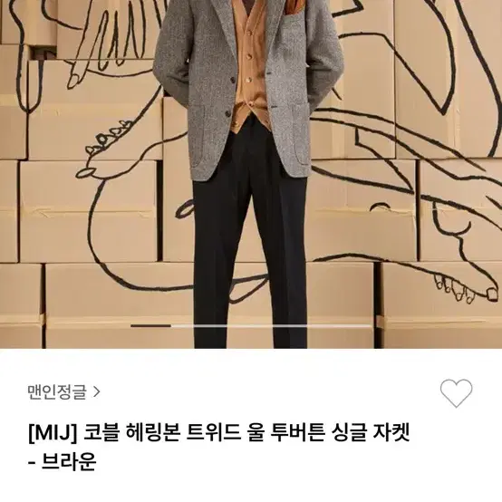Click the '- 브라운' color text
Viewport: 502px width, 502px height.
[63, 461]
